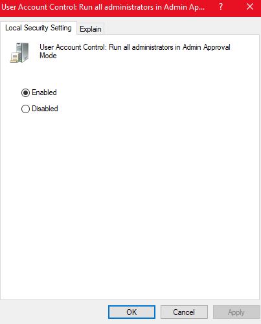Viewport: 261px width, 324px height.
Task: Choose the Disabled radio button
Action: tap(25, 109)
